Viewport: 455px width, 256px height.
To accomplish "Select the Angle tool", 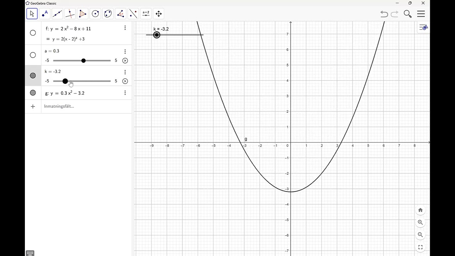I will (x=121, y=14).
